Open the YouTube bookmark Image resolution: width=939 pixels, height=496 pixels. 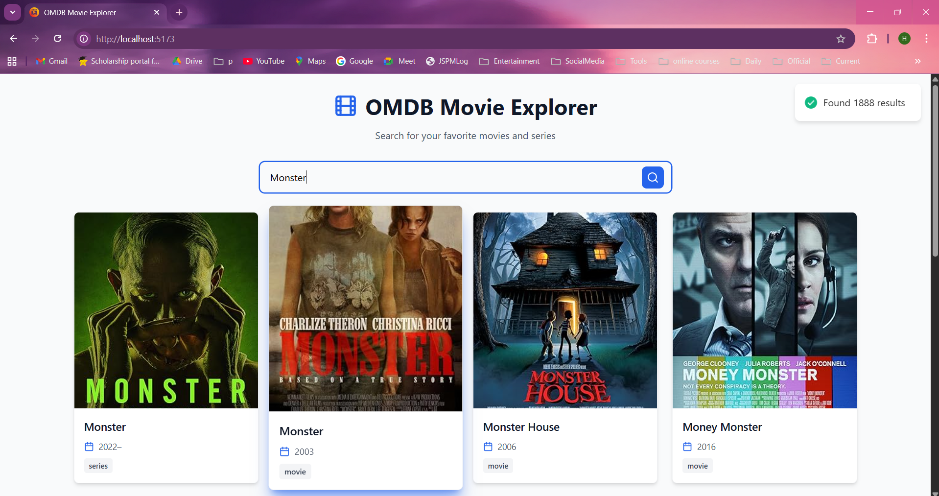tap(263, 61)
